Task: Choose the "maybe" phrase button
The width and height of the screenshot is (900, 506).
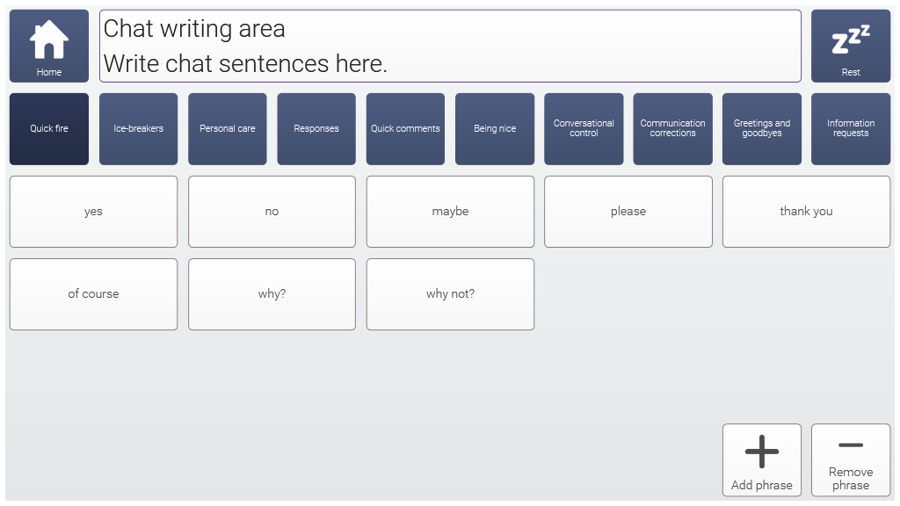Action: (450, 212)
